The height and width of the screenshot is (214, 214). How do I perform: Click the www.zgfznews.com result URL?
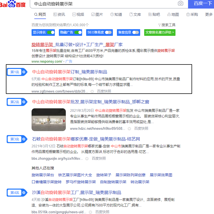click(x=60, y=91)
